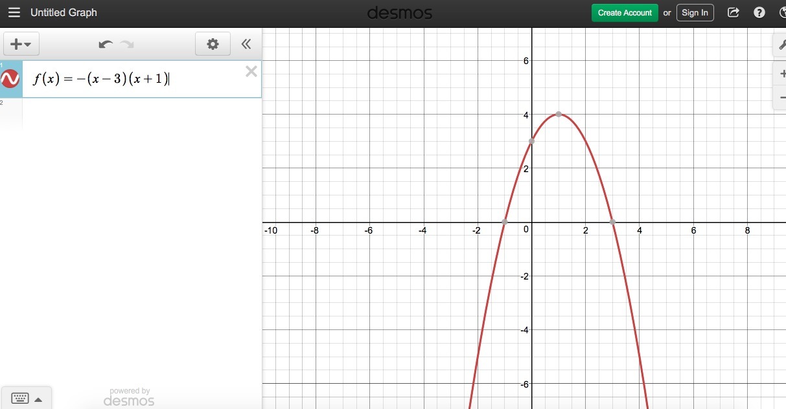Toggle visibility of the f(x) expression

(10, 79)
